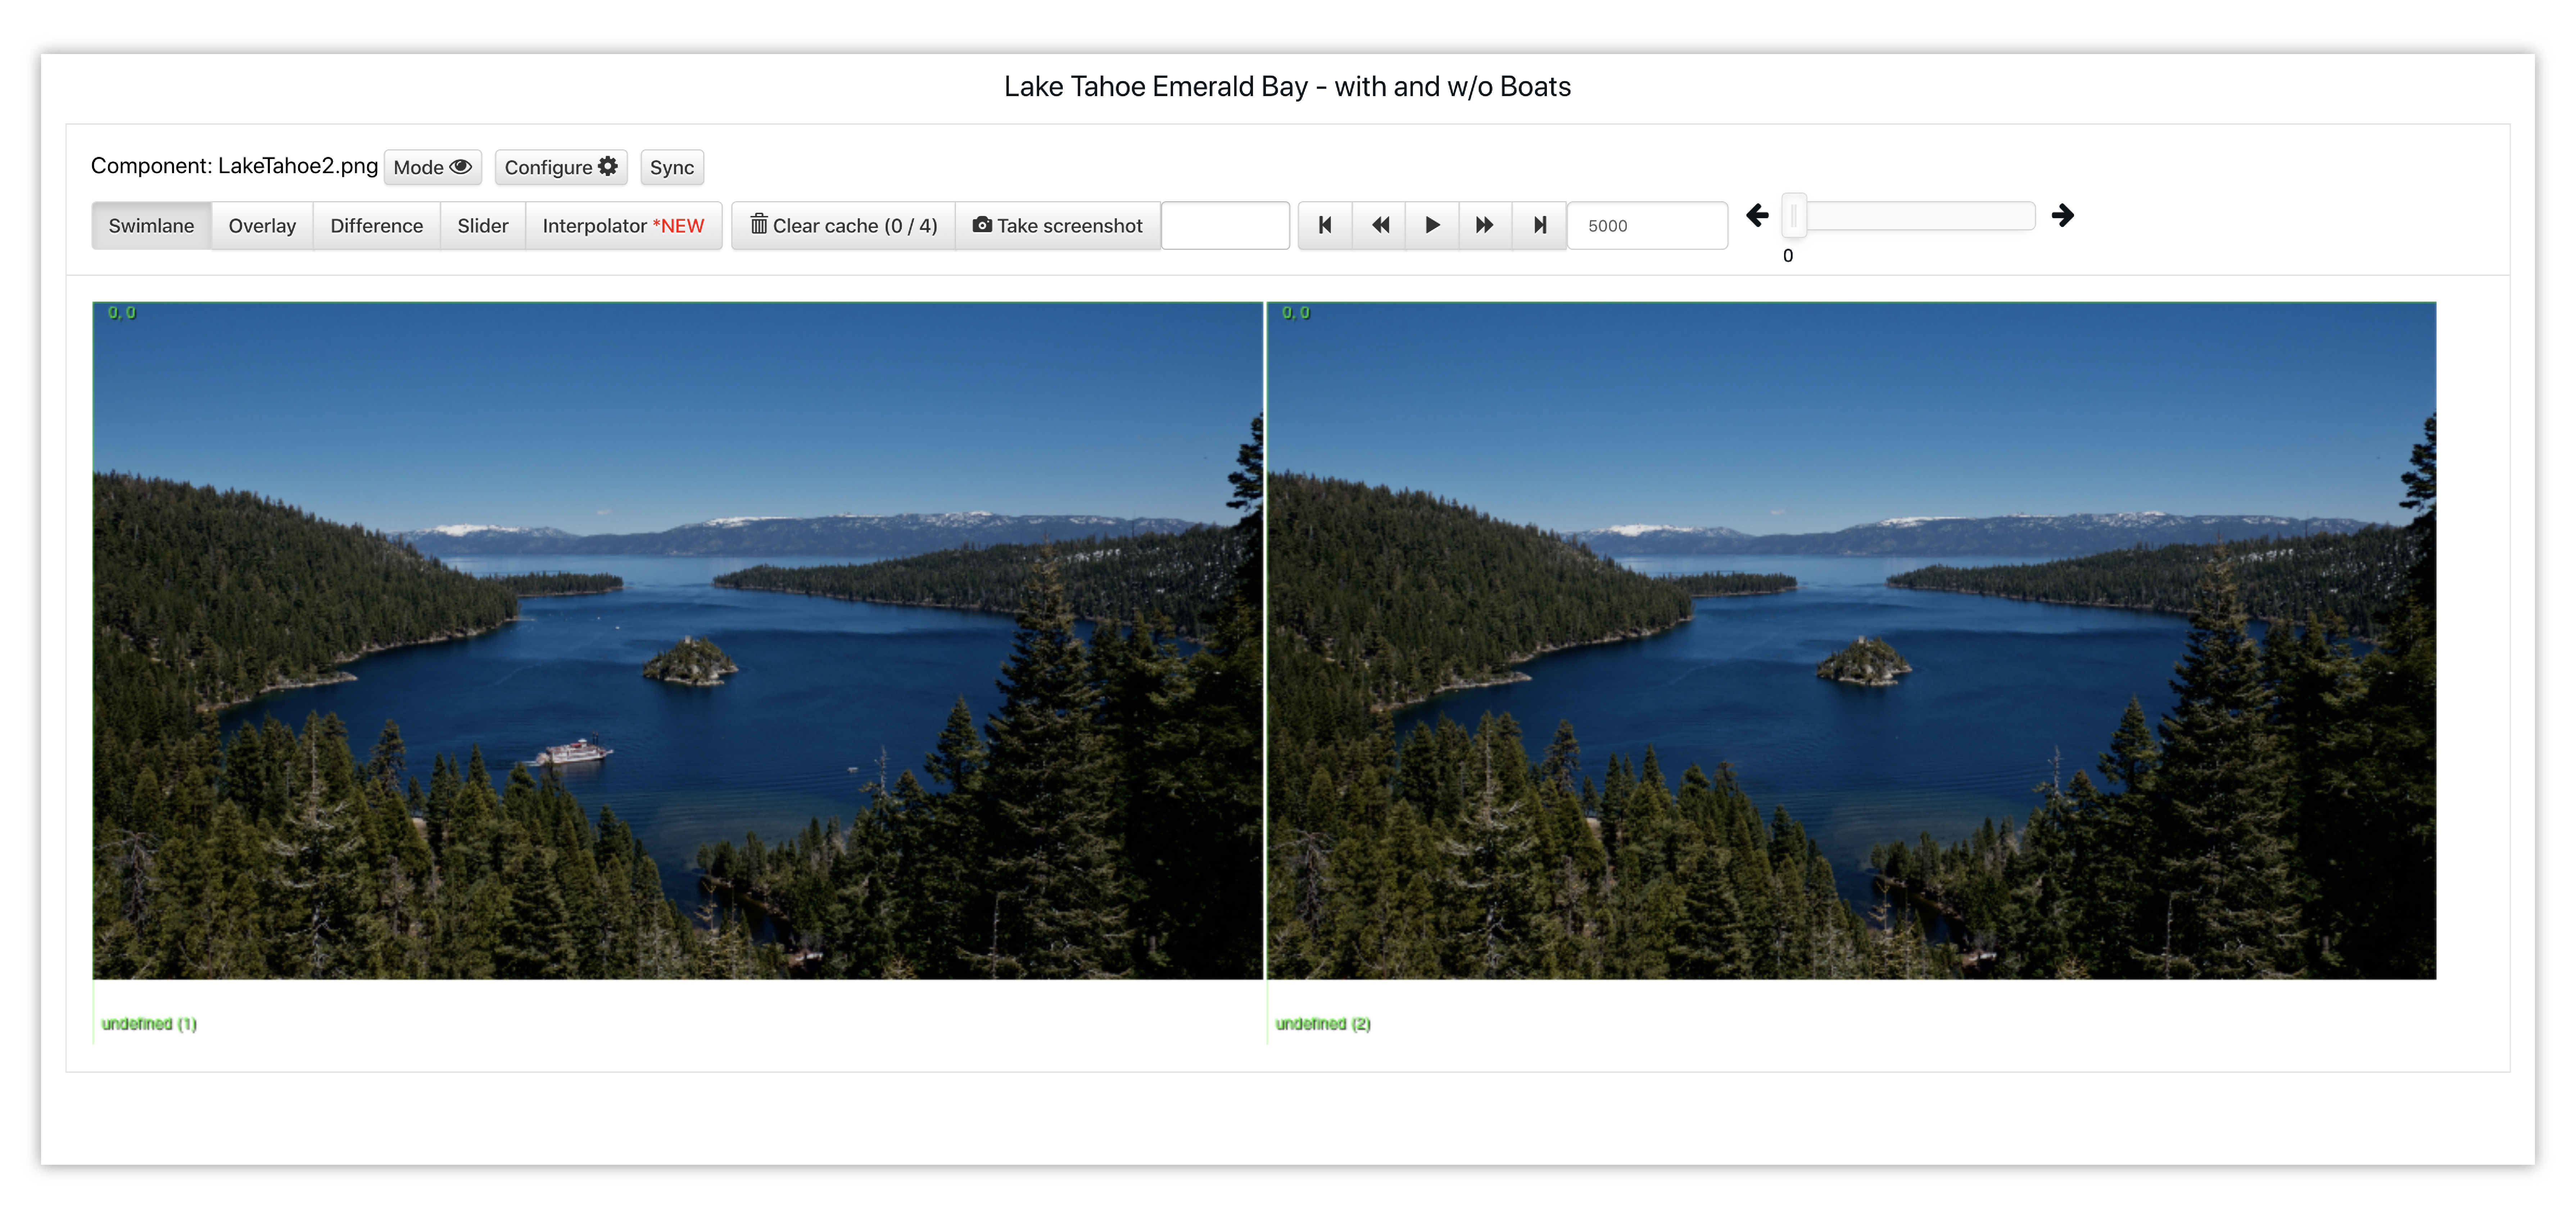The height and width of the screenshot is (1222, 2576).
Task: Click the Sync button
Action: coord(672,167)
